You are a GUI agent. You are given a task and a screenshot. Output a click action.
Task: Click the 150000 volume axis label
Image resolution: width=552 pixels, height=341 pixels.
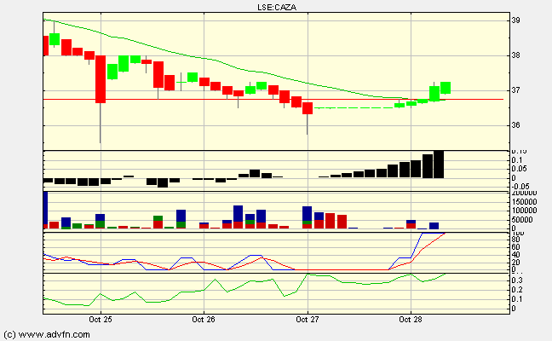(524, 202)
